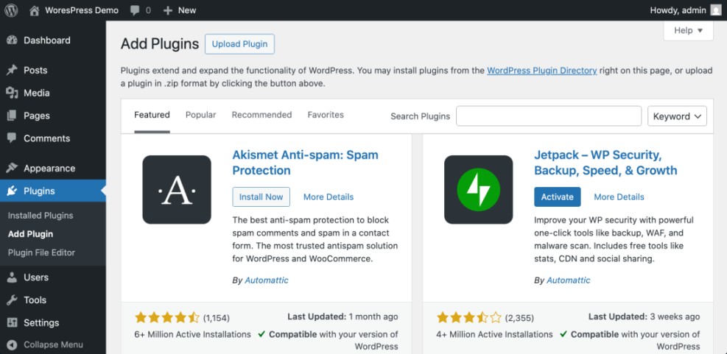The image size is (727, 354).
Task: Click Activate for Jetpack
Action: (558, 197)
